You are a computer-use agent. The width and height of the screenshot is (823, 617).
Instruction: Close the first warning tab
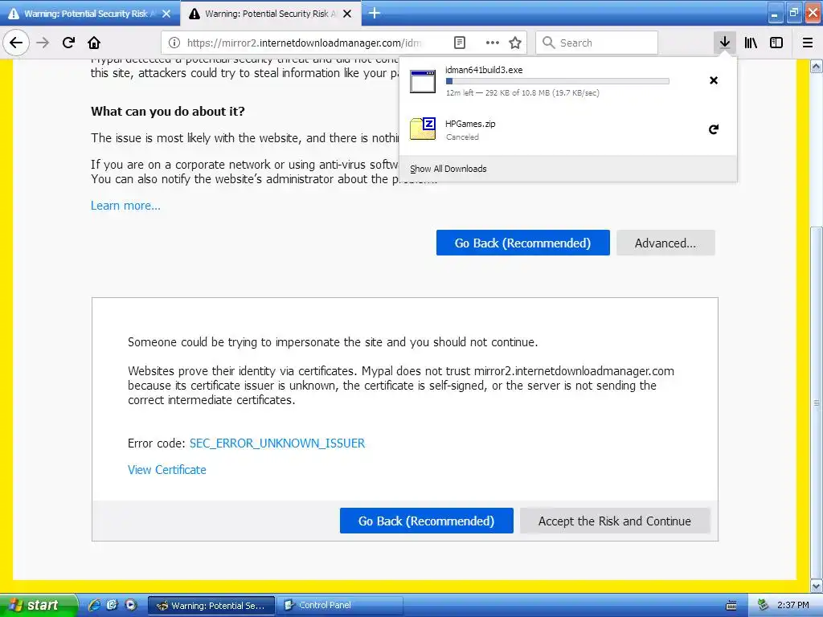(x=166, y=14)
